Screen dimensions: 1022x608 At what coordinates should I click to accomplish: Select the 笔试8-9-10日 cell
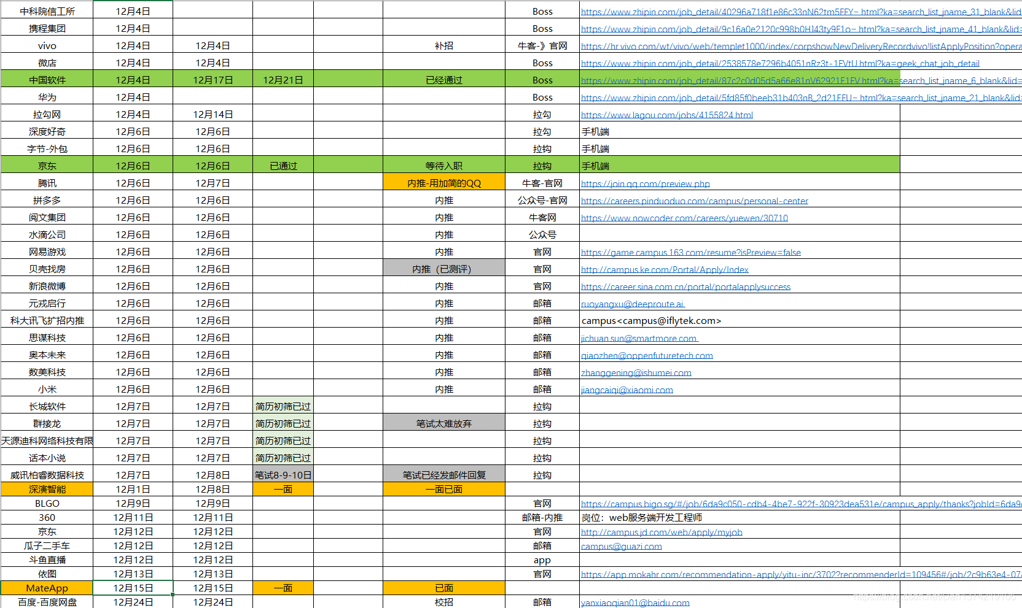pos(283,475)
